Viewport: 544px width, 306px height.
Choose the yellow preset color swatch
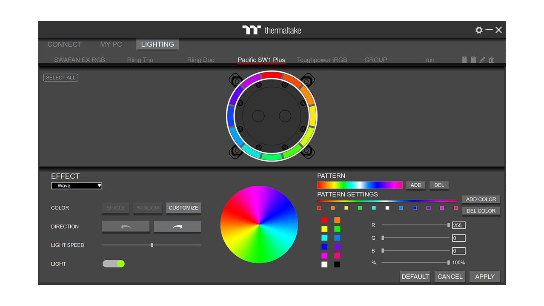click(x=324, y=229)
